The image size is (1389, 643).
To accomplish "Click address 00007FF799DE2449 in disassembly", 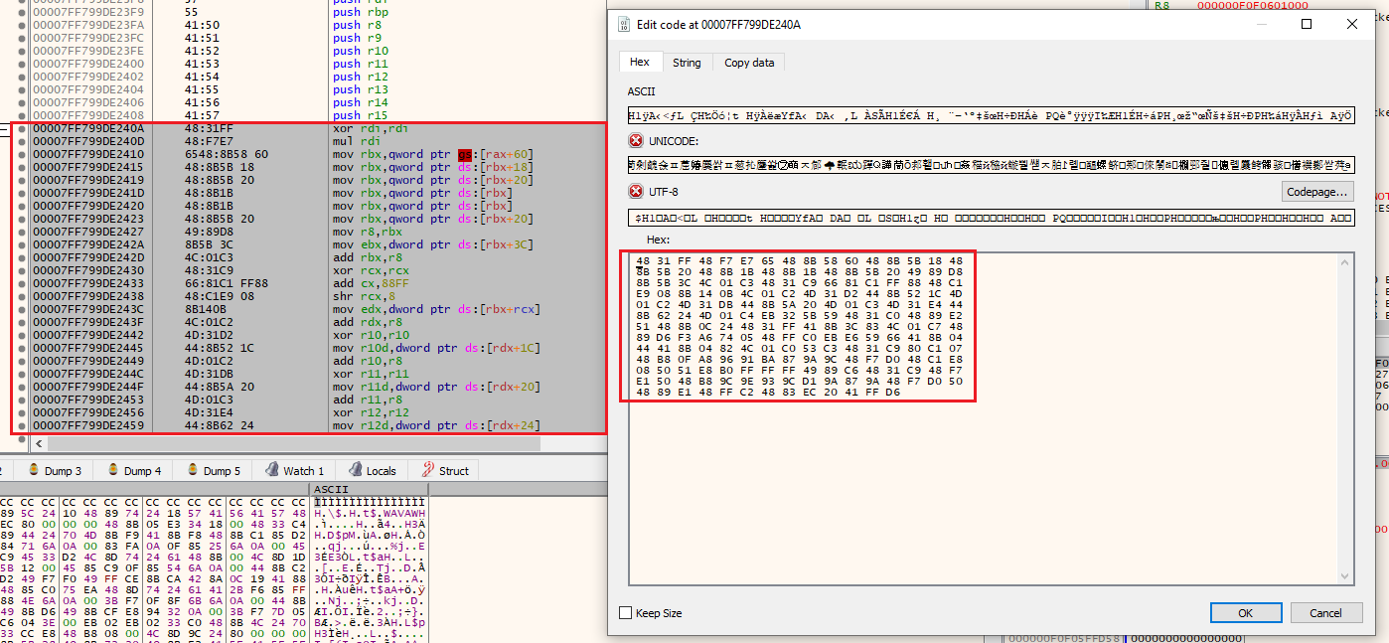I will (88, 361).
